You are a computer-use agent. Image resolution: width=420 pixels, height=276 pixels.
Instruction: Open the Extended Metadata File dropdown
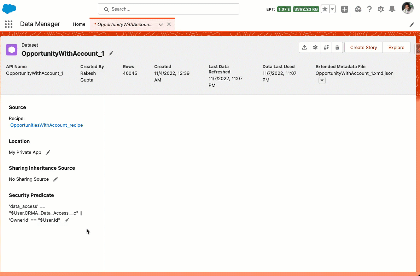322,80
